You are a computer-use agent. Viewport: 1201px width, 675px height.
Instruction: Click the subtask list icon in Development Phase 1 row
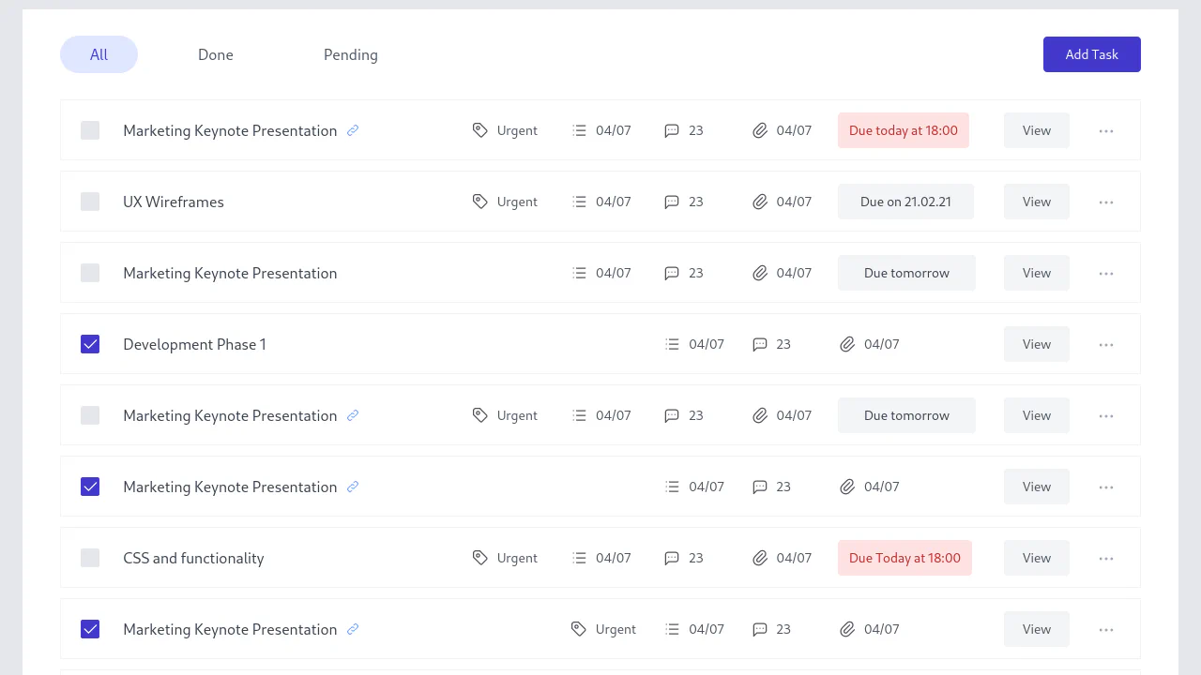tap(673, 344)
